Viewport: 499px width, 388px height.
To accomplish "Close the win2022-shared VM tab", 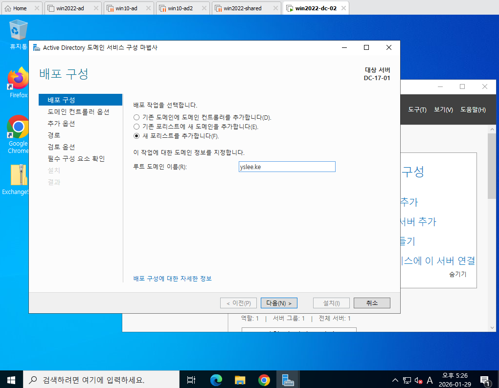I will pyautogui.click(x=275, y=8).
